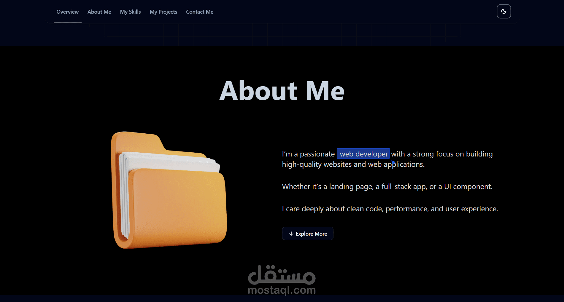Screen dimensions: 564x302
Task: Click the Explore More button
Action: coord(308,234)
